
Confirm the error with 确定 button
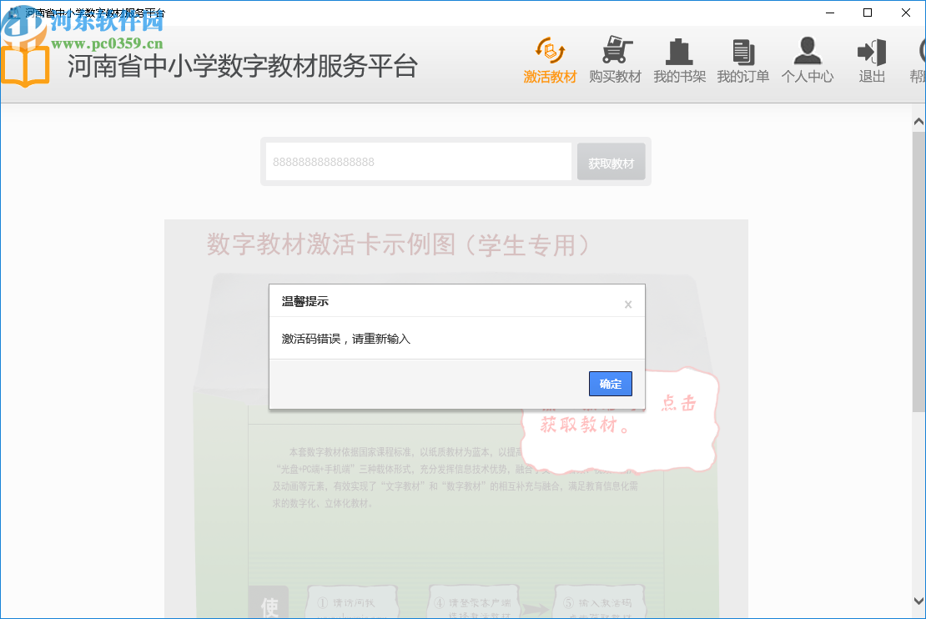610,383
